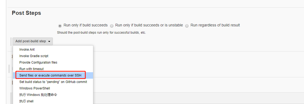Choose "Run only if build succeeds or is unstable"

pyautogui.click(x=112, y=26)
